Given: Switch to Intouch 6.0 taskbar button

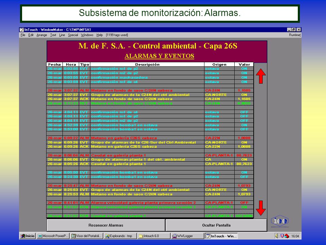Looking at the screenshot, I should pyautogui.click(x=154, y=236).
